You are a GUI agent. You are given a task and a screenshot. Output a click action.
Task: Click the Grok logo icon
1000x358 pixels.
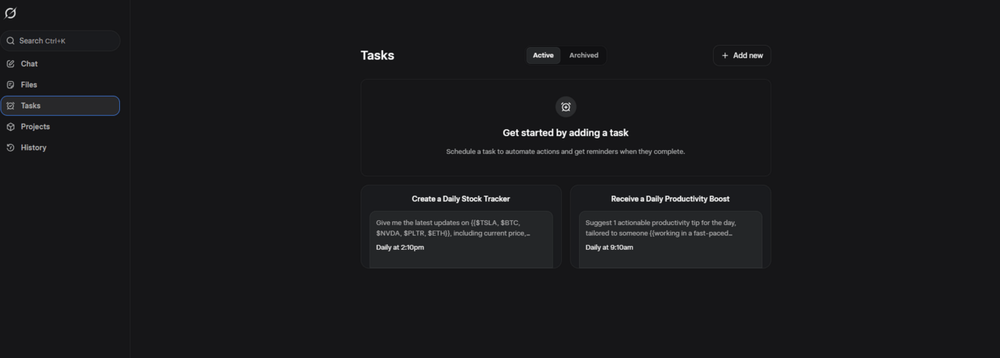11,13
